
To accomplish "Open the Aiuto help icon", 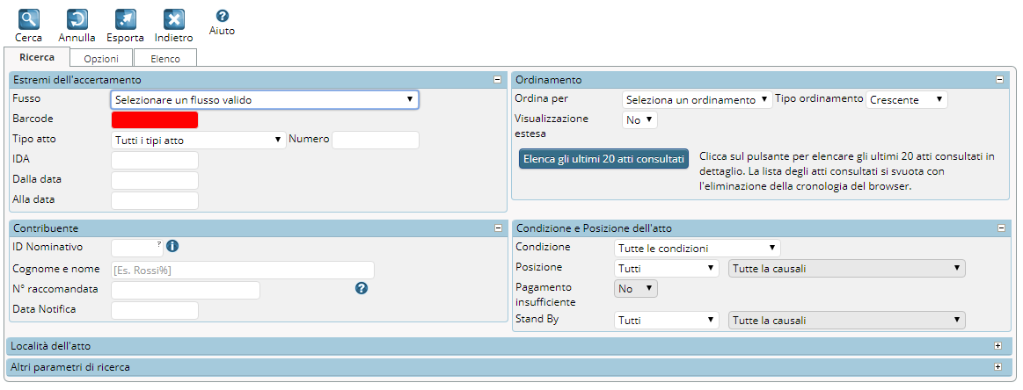I will pos(222,16).
